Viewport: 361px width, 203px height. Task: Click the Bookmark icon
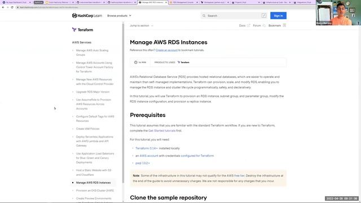[x=284, y=25]
